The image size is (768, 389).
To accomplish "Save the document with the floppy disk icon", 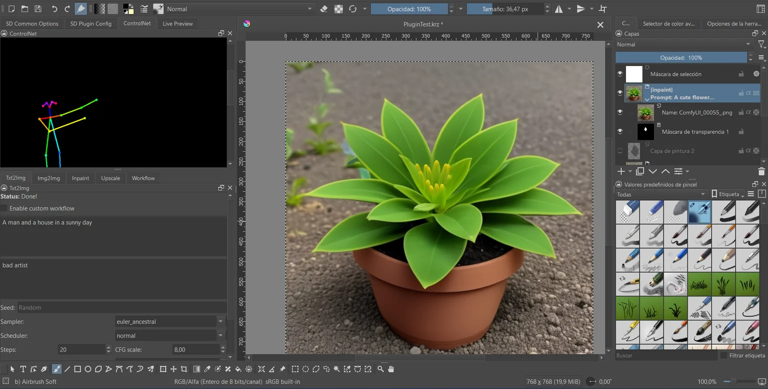I will pos(38,9).
